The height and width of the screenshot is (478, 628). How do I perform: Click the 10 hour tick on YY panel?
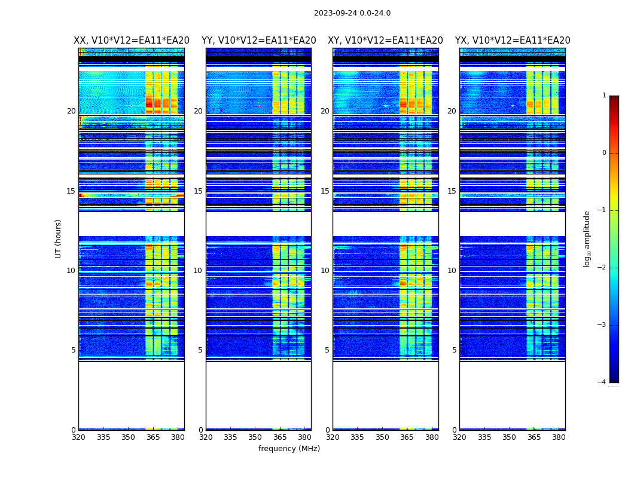[x=198, y=271]
